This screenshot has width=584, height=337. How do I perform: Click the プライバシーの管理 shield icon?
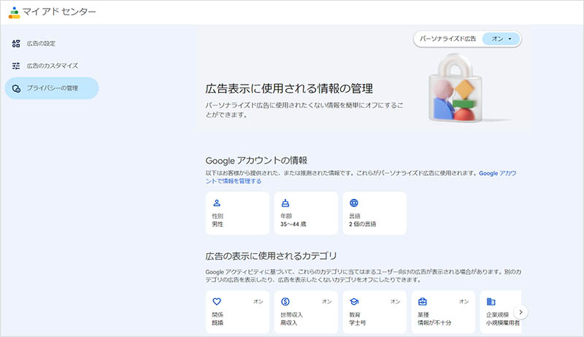click(x=16, y=88)
